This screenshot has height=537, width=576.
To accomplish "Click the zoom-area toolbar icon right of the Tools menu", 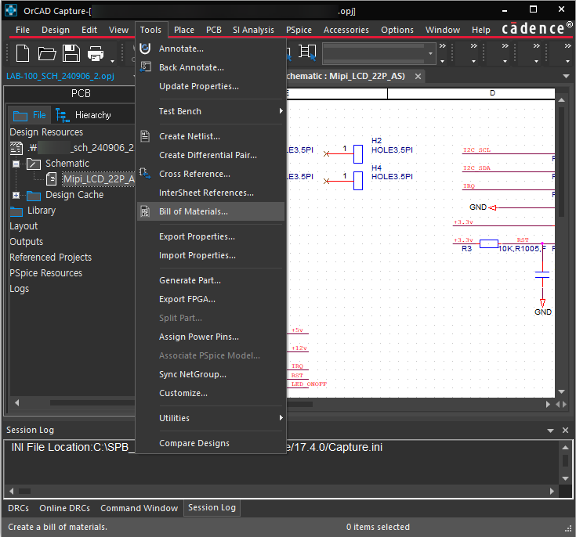I will pyautogui.click(x=307, y=52).
